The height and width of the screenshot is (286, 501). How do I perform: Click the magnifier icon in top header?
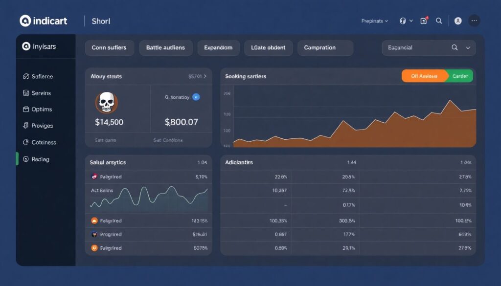pyautogui.click(x=439, y=21)
